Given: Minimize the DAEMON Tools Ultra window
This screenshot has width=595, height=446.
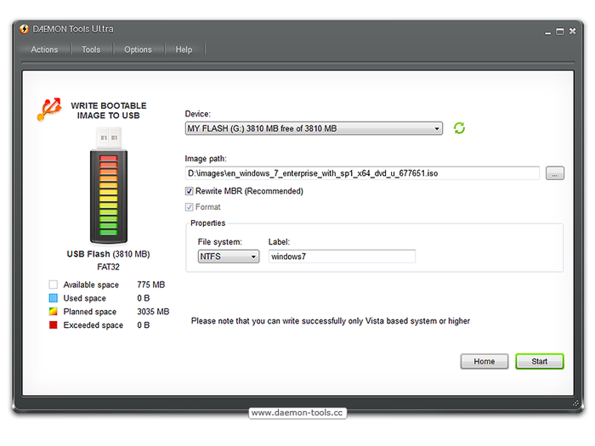Looking at the screenshot, I should pyautogui.click(x=547, y=32).
